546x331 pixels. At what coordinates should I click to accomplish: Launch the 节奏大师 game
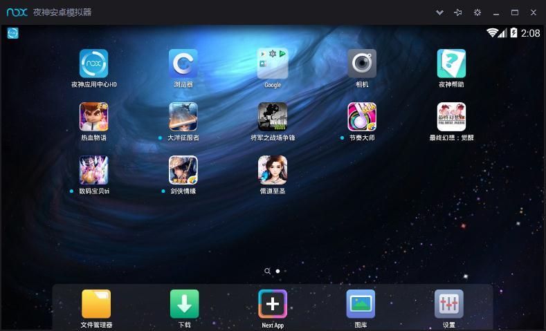point(362,117)
